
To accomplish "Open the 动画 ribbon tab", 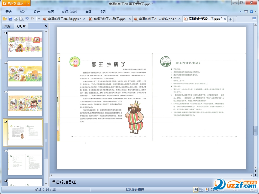I will point(51,12).
